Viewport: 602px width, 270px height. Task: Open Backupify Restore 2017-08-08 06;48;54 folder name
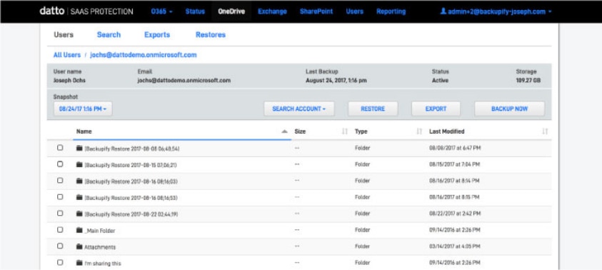coord(131,149)
